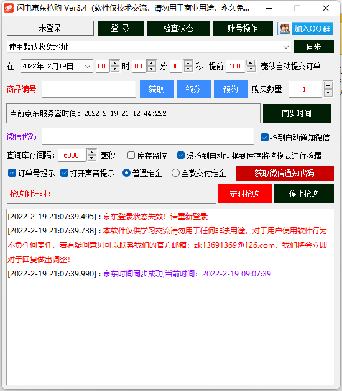Increase the 提前 milliseconds value

(x=251, y=64)
